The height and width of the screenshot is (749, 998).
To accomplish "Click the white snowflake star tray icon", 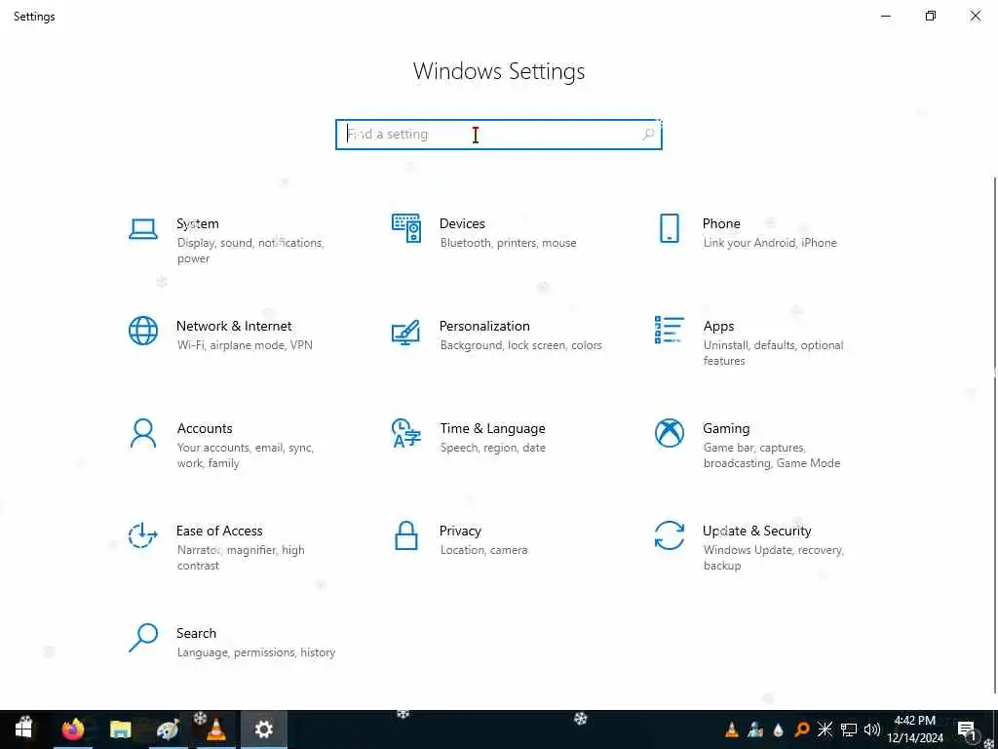I will click(x=825, y=729).
